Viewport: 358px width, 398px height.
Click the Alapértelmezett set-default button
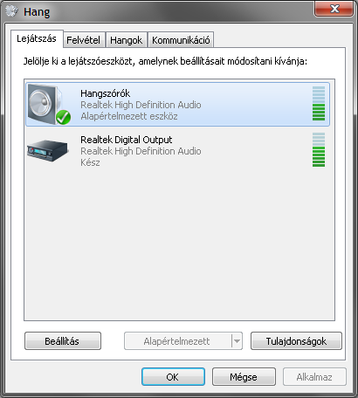(x=178, y=341)
